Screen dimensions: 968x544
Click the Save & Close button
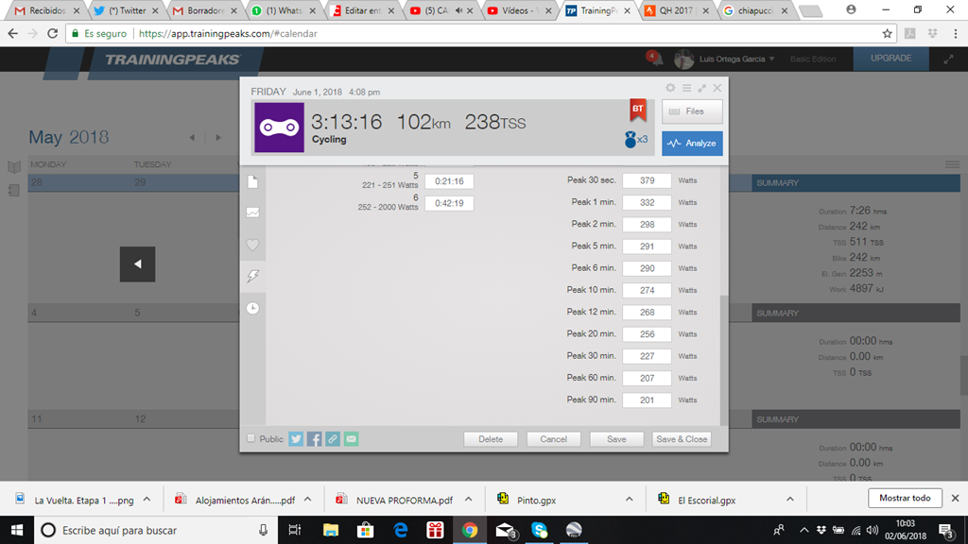coord(681,439)
